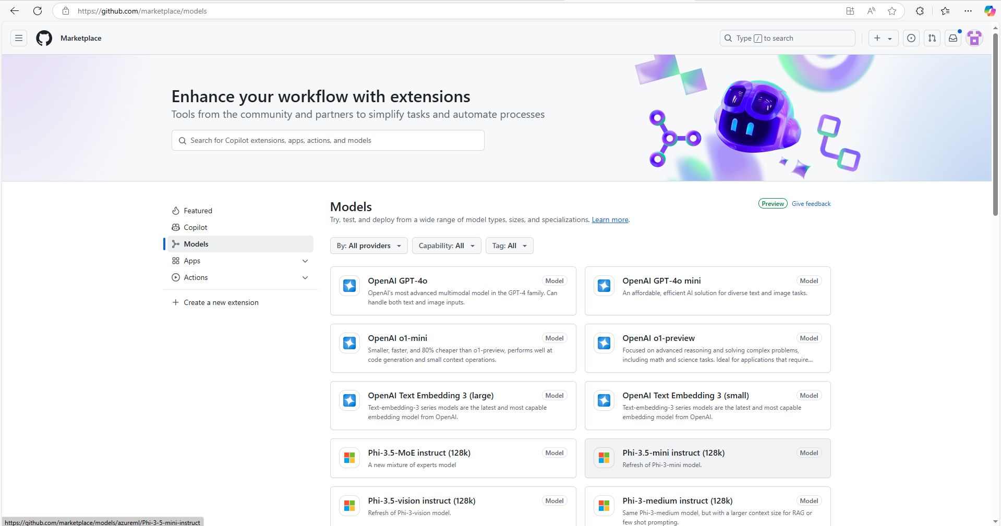Open the 'Capability: All' filter dropdown
The image size is (1001, 526).
tap(447, 246)
